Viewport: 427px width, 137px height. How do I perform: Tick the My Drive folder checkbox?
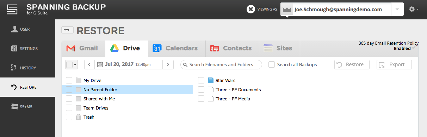point(69,80)
